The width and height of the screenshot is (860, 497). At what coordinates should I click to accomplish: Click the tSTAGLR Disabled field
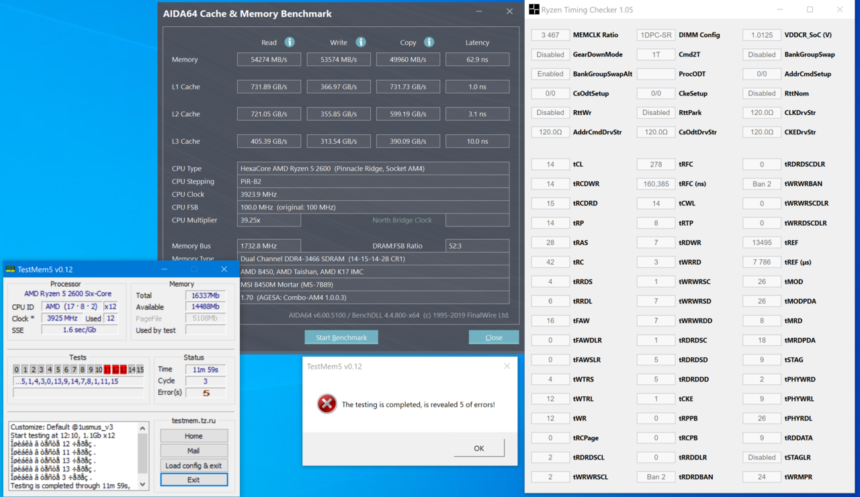[x=762, y=457]
